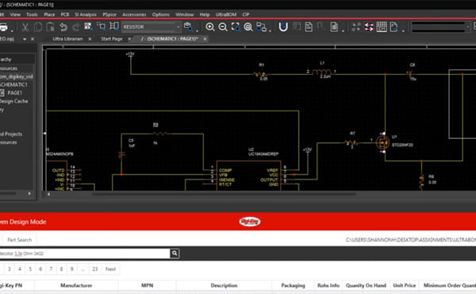476x294 pixels.
Task: Open the PCB menu
Action: click(x=65, y=14)
